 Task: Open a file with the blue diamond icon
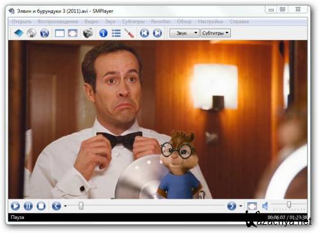click(x=19, y=33)
